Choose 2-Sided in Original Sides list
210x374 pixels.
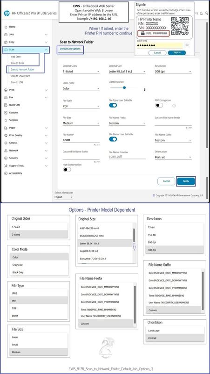pyautogui.click(x=39, y=235)
